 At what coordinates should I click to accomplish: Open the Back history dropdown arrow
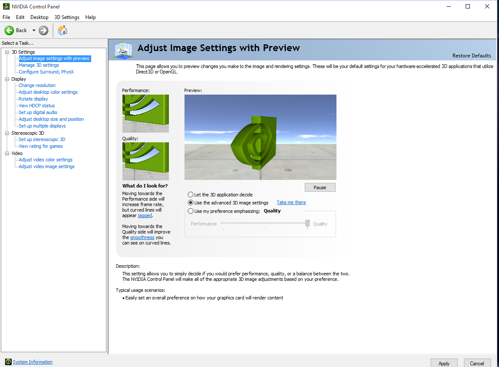[34, 30]
